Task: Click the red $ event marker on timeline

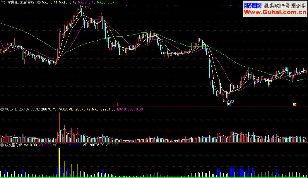Action: (117, 105)
